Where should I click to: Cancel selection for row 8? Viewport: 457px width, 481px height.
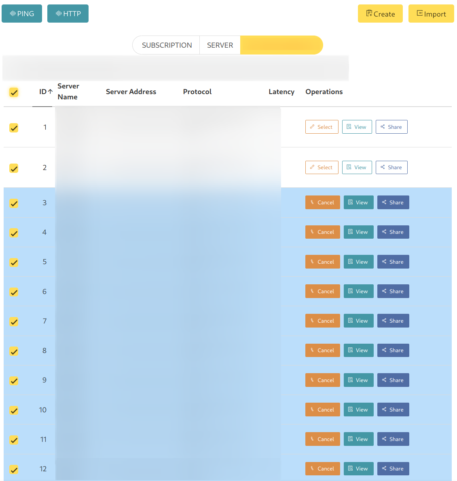point(322,350)
